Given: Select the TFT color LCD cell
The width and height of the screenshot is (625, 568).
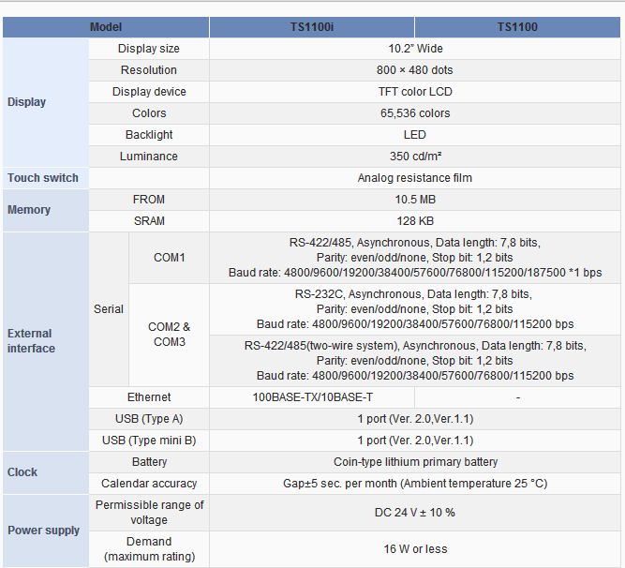Looking at the screenshot, I should tap(414, 92).
